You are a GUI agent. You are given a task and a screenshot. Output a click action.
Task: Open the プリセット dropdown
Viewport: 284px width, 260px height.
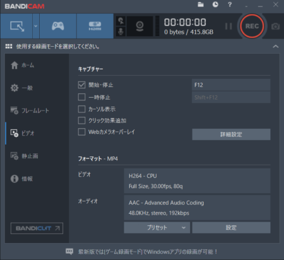pos(157,227)
